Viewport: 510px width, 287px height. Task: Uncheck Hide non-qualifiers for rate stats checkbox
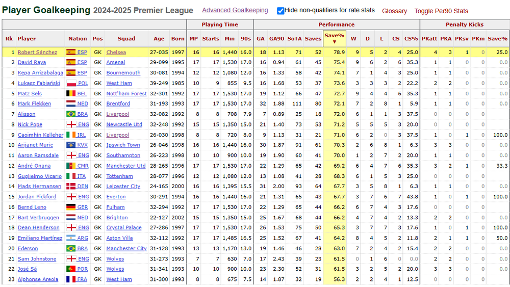click(280, 11)
